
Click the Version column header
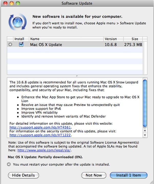(x=113, y=39)
